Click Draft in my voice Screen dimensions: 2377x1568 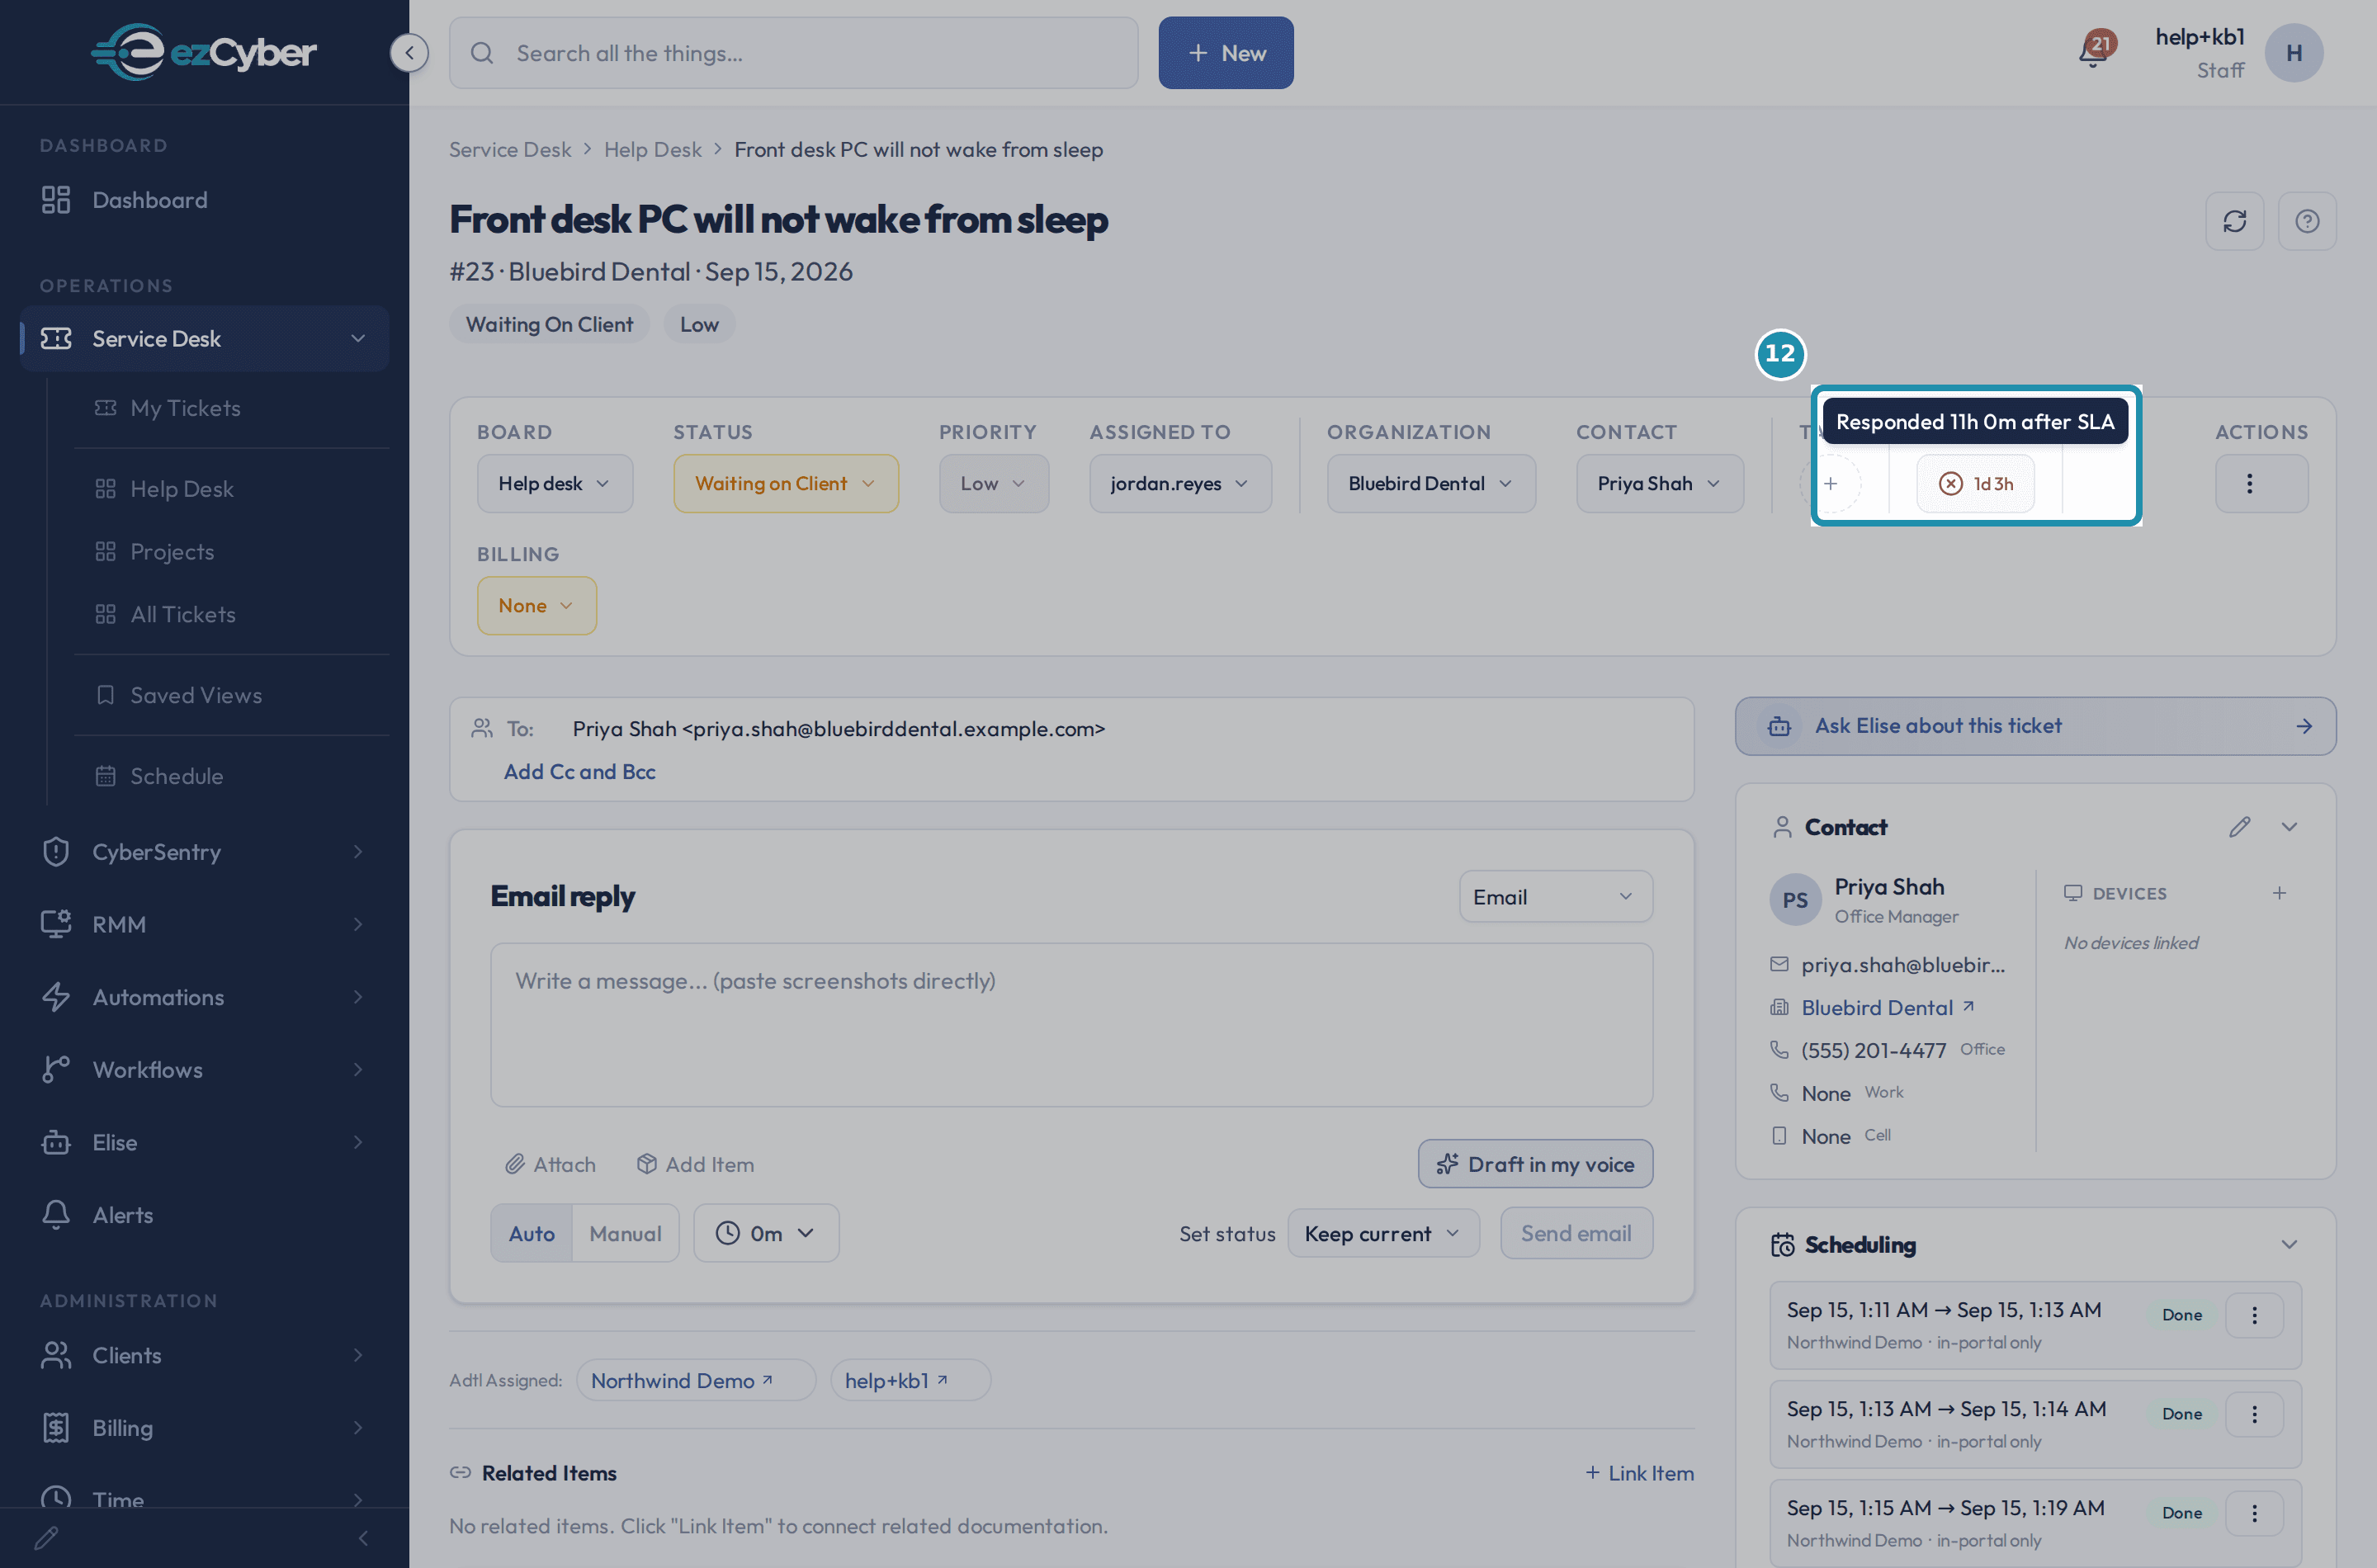[1535, 1164]
